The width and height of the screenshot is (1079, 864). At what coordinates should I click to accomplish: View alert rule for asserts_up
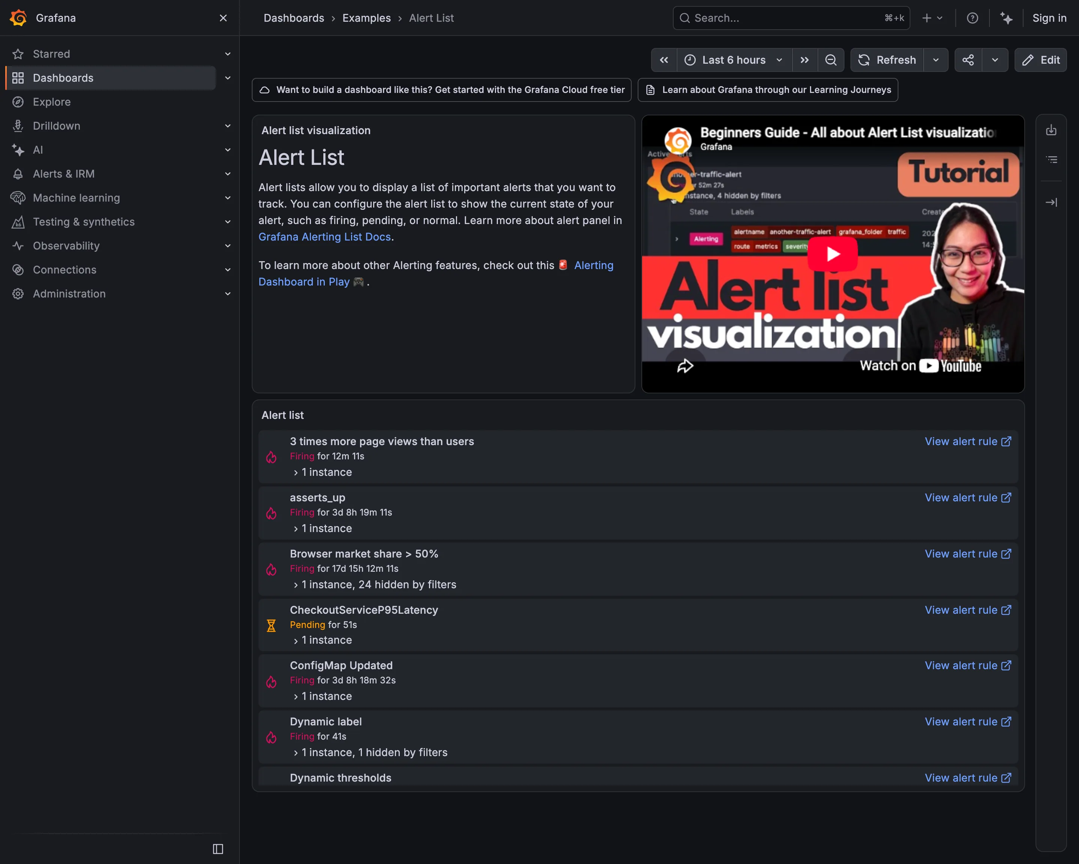[x=968, y=498]
